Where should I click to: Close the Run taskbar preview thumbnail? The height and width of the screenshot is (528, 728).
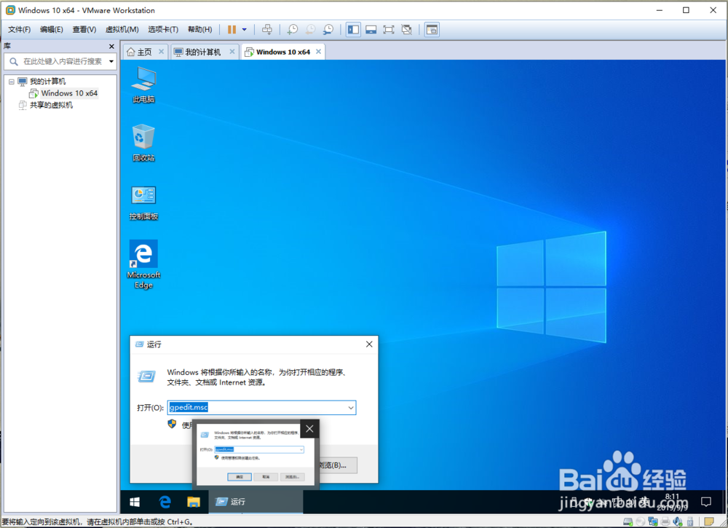tap(309, 429)
